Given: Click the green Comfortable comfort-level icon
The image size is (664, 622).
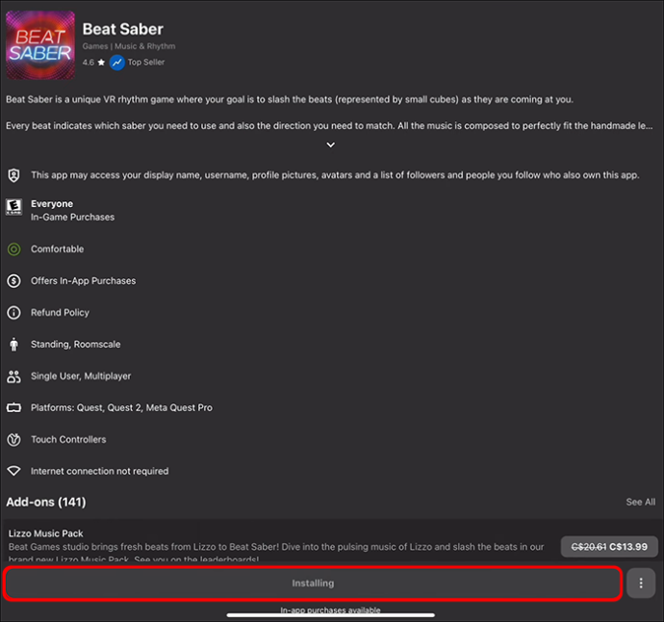Looking at the screenshot, I should pos(14,249).
